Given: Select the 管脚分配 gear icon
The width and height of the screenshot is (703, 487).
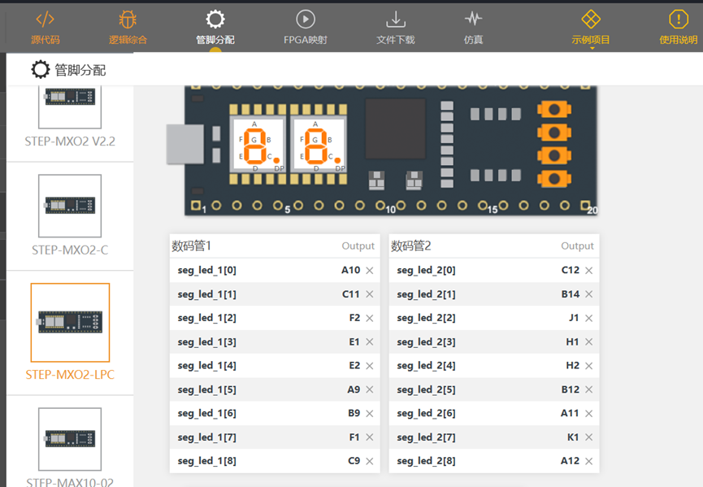Looking at the screenshot, I should [215, 20].
